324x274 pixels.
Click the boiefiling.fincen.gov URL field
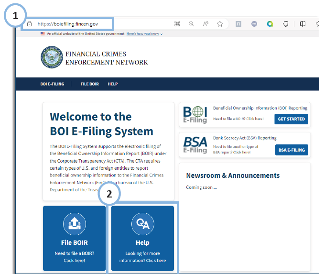tap(67, 24)
